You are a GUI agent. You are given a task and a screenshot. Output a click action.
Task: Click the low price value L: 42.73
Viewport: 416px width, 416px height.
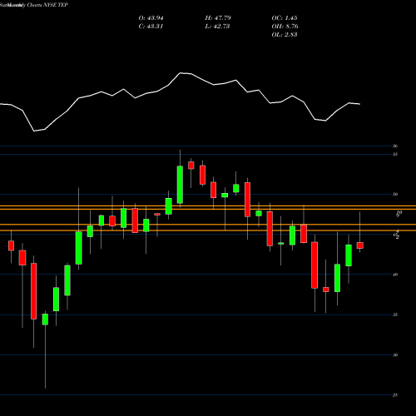218,27
